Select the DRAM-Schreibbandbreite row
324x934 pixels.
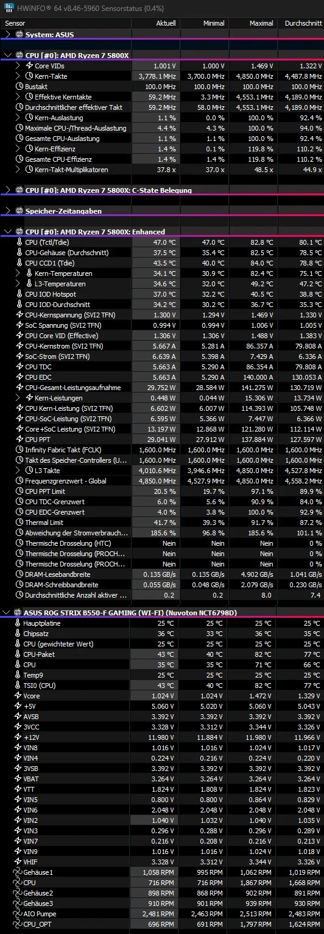pos(162,585)
